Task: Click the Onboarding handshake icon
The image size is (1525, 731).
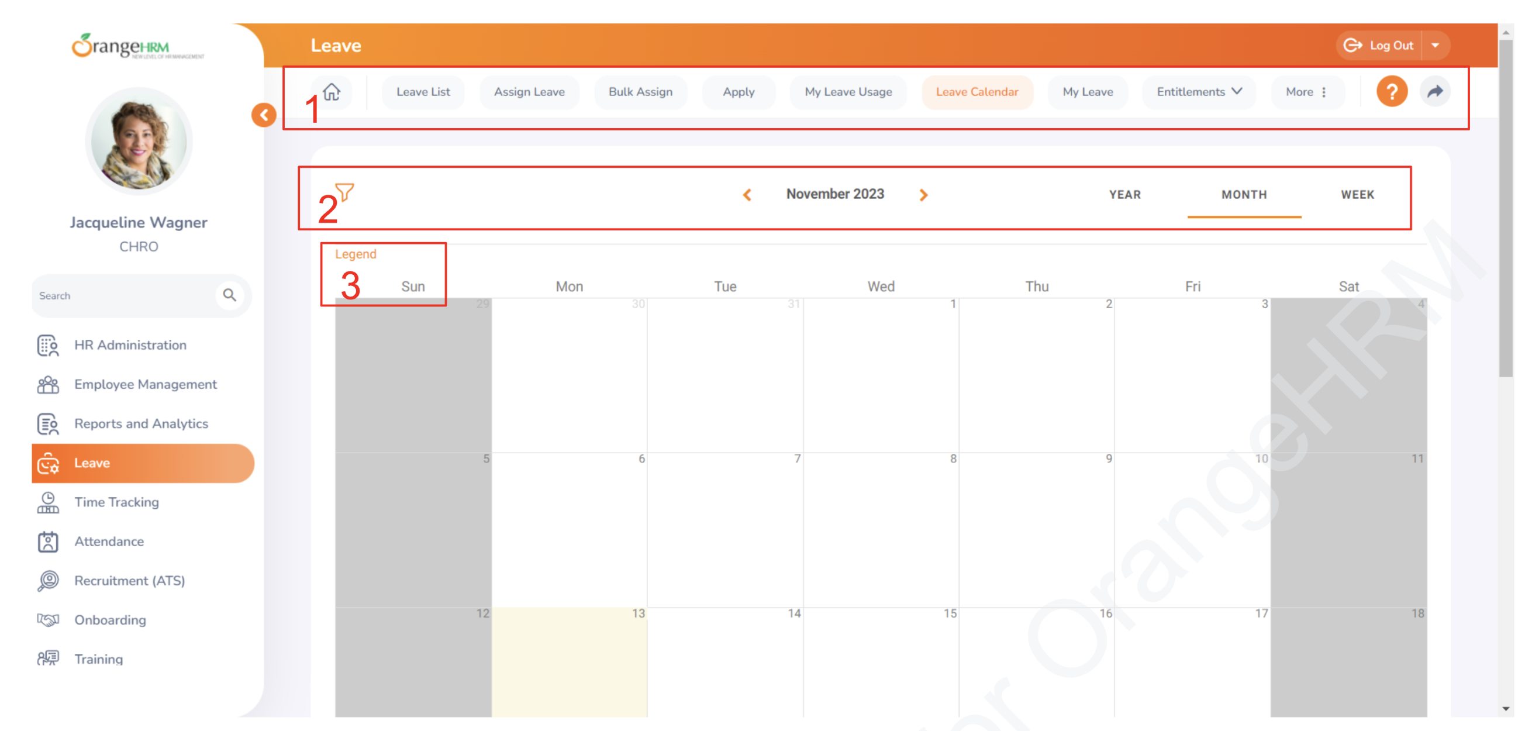Action: [48, 620]
